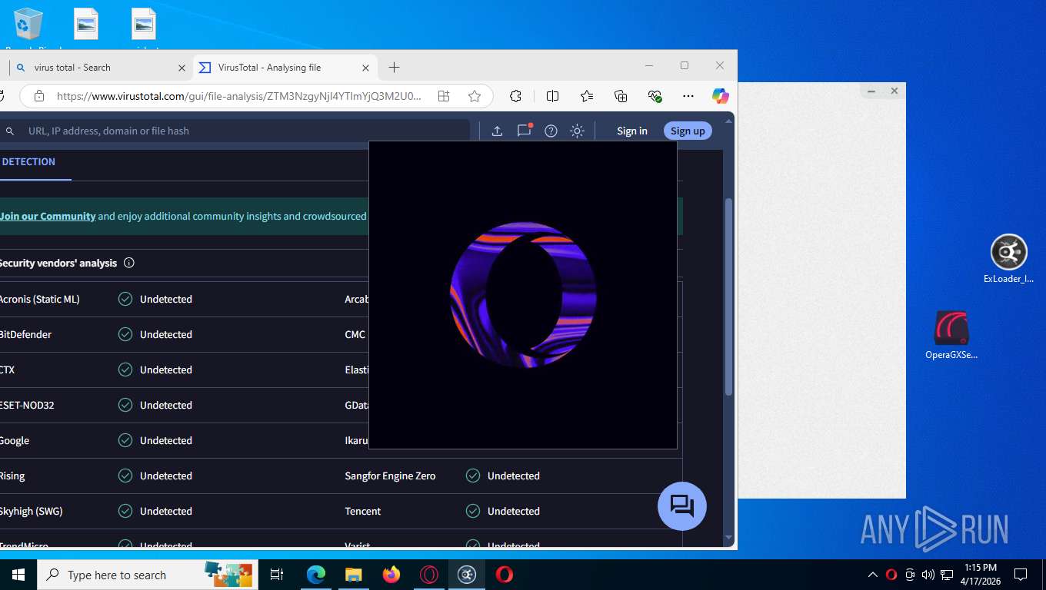The width and height of the screenshot is (1046, 590).
Task: Select the VirusTotal Analysing file tab
Action: point(283,68)
